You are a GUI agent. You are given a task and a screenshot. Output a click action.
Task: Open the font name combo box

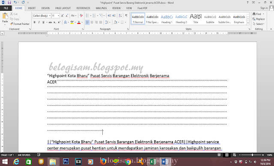pyautogui.click(x=42, y=16)
